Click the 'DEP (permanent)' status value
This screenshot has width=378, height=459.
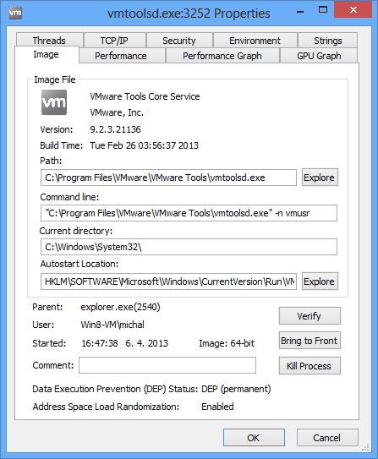[x=236, y=389]
